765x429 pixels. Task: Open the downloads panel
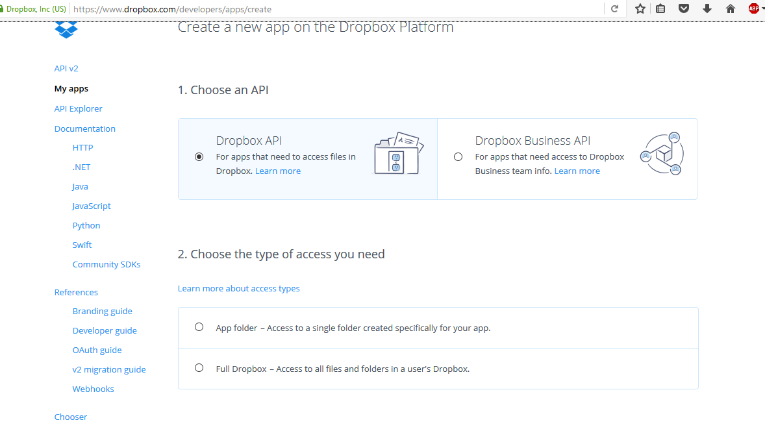707,9
